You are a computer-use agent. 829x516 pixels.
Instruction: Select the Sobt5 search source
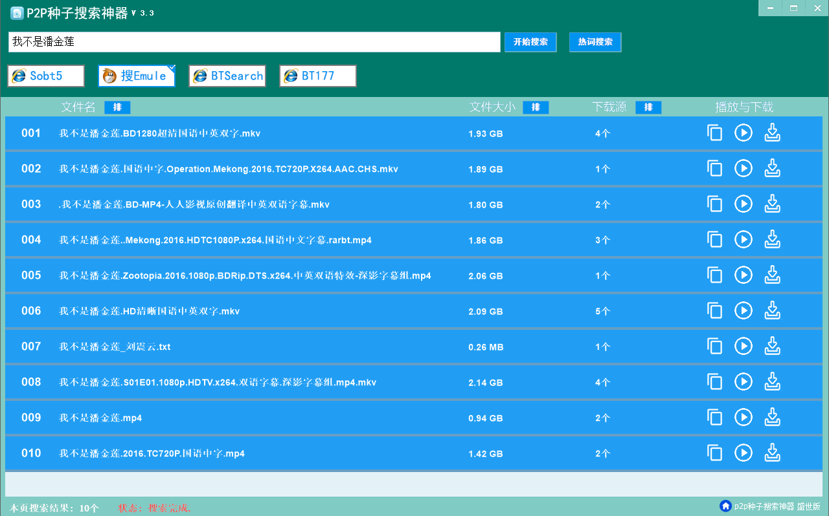tap(46, 76)
